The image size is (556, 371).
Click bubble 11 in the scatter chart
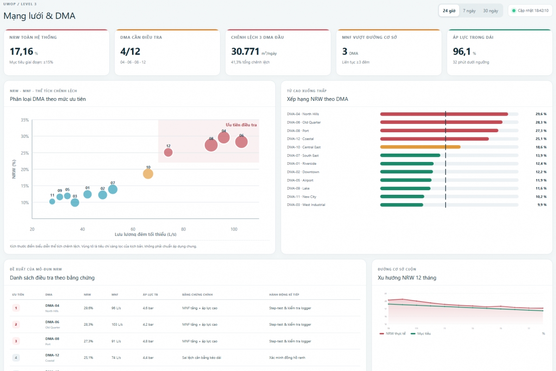pyautogui.click(x=52, y=201)
